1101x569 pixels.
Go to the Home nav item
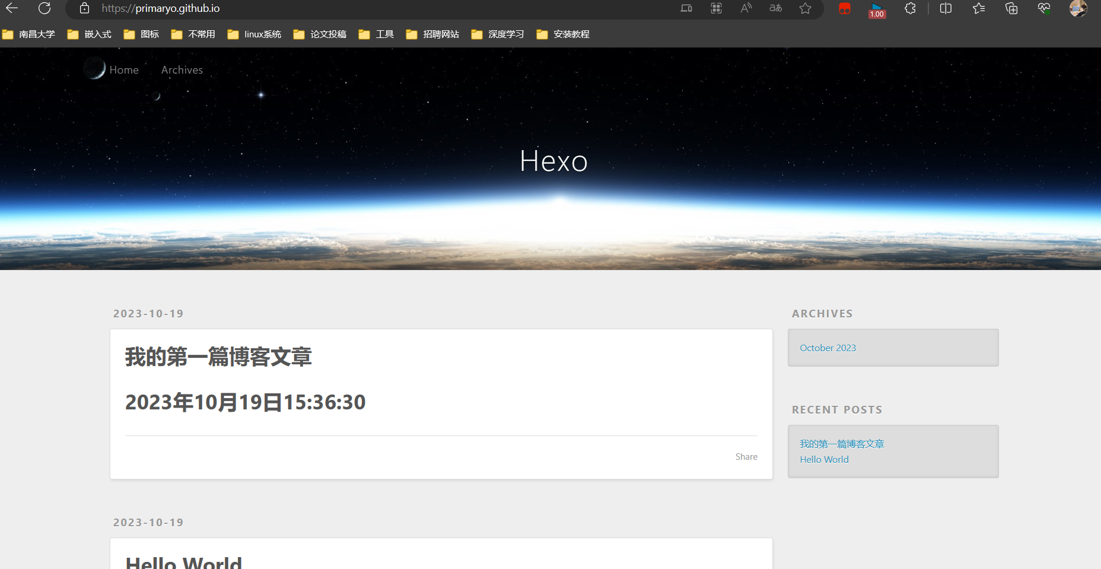pyautogui.click(x=124, y=70)
